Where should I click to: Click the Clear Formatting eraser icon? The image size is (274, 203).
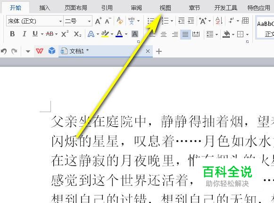(120, 21)
